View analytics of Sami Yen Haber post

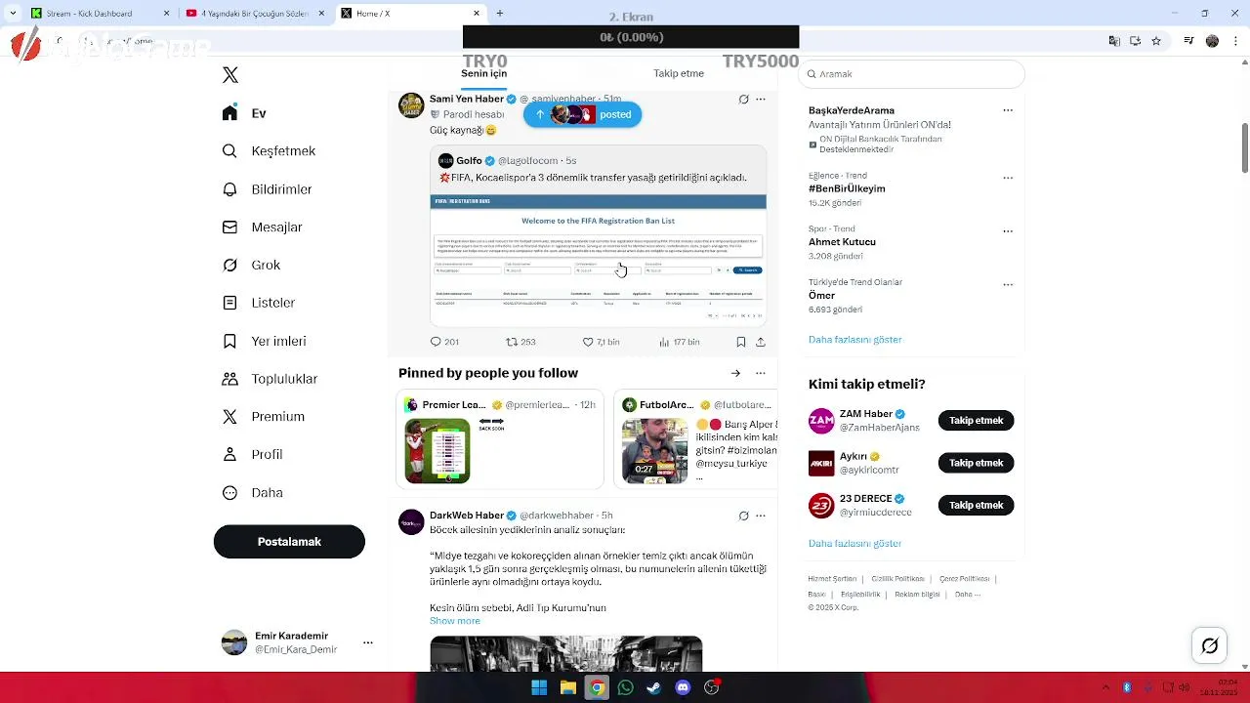680,342
